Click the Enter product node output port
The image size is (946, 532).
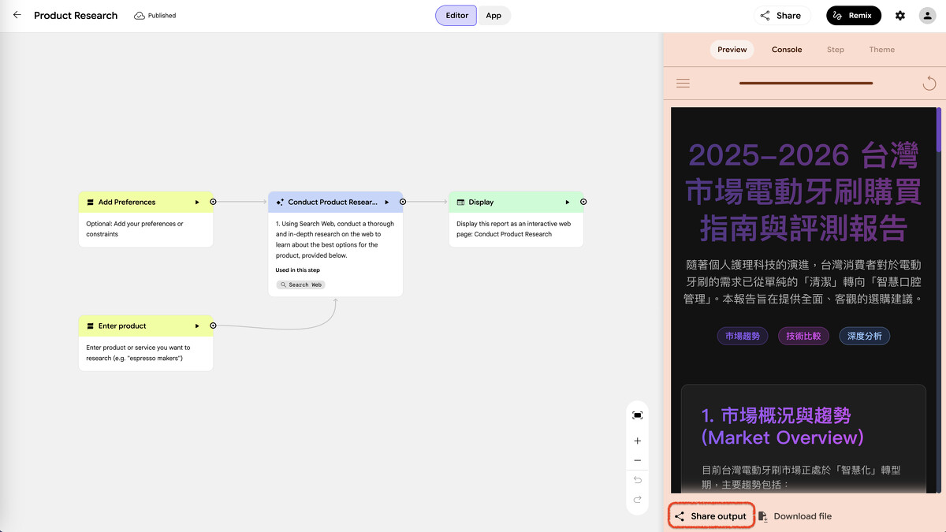213,326
